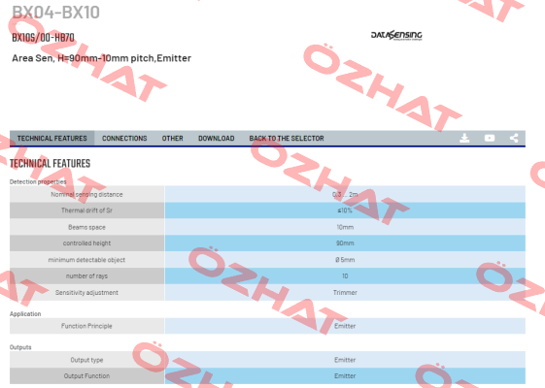The width and height of the screenshot is (545, 388).
Task: Select the BX10S/00-HB70 model name
Action: [43, 38]
